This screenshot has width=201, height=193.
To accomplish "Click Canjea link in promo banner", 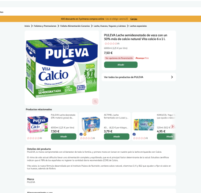I will click(134, 19).
